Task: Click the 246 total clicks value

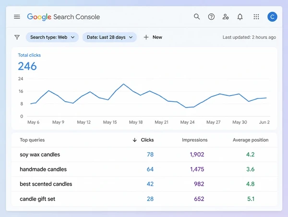Action: 27,66
